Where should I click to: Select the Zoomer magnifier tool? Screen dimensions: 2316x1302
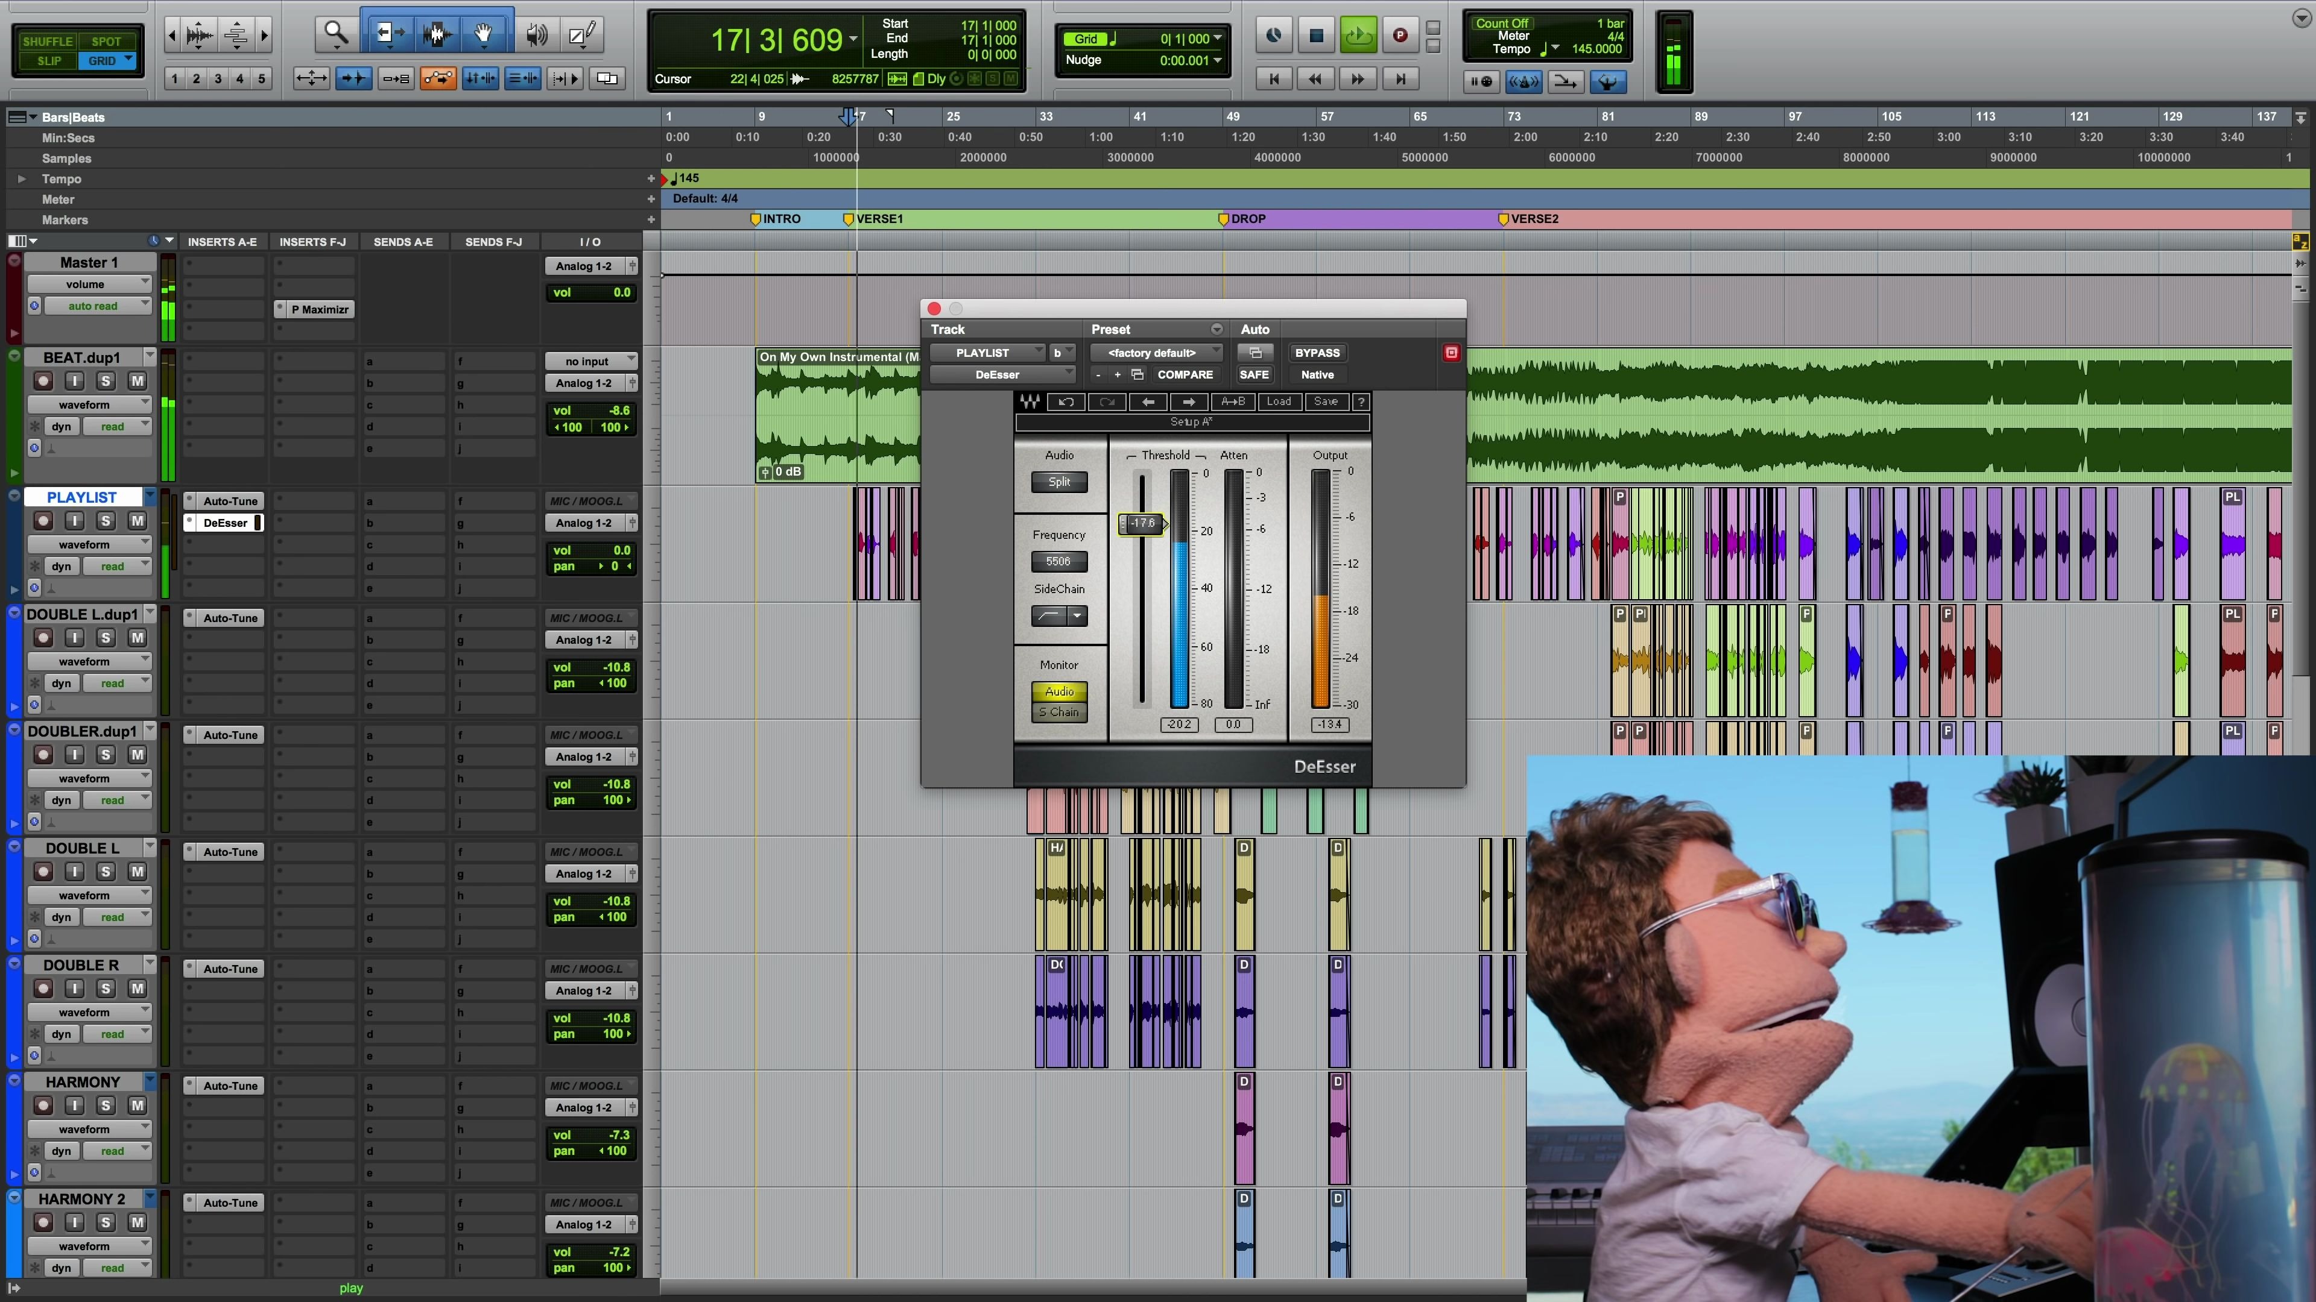tap(337, 34)
